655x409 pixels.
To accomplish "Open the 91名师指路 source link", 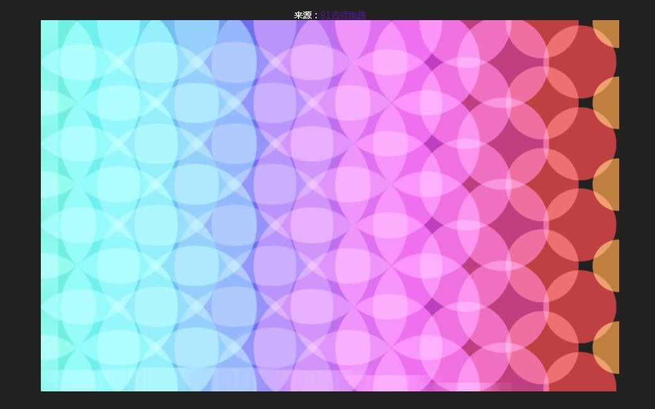I will (x=343, y=15).
